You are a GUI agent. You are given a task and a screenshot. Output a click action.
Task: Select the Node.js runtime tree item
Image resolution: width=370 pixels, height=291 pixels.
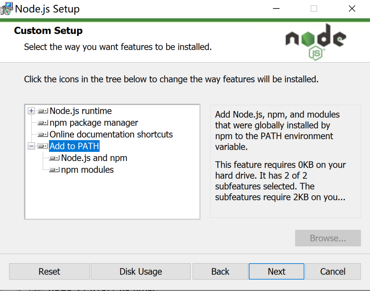(81, 111)
